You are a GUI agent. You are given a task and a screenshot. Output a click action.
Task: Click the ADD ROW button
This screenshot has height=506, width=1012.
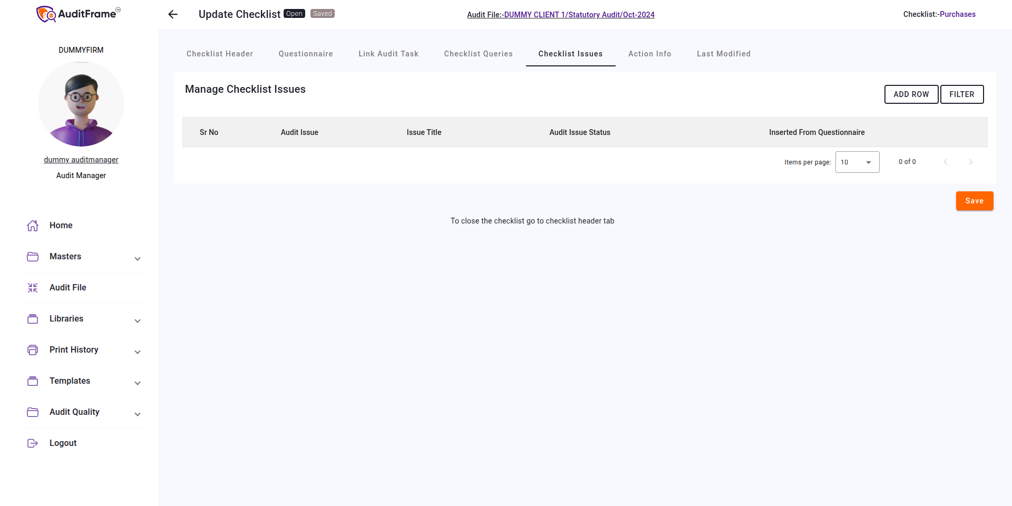point(911,94)
